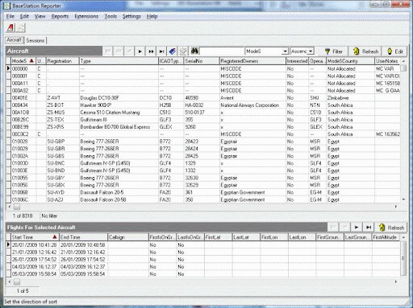Click the blue bookmark icon in Aircraft toolbar
Screen dimensions: 413x308
point(173,51)
